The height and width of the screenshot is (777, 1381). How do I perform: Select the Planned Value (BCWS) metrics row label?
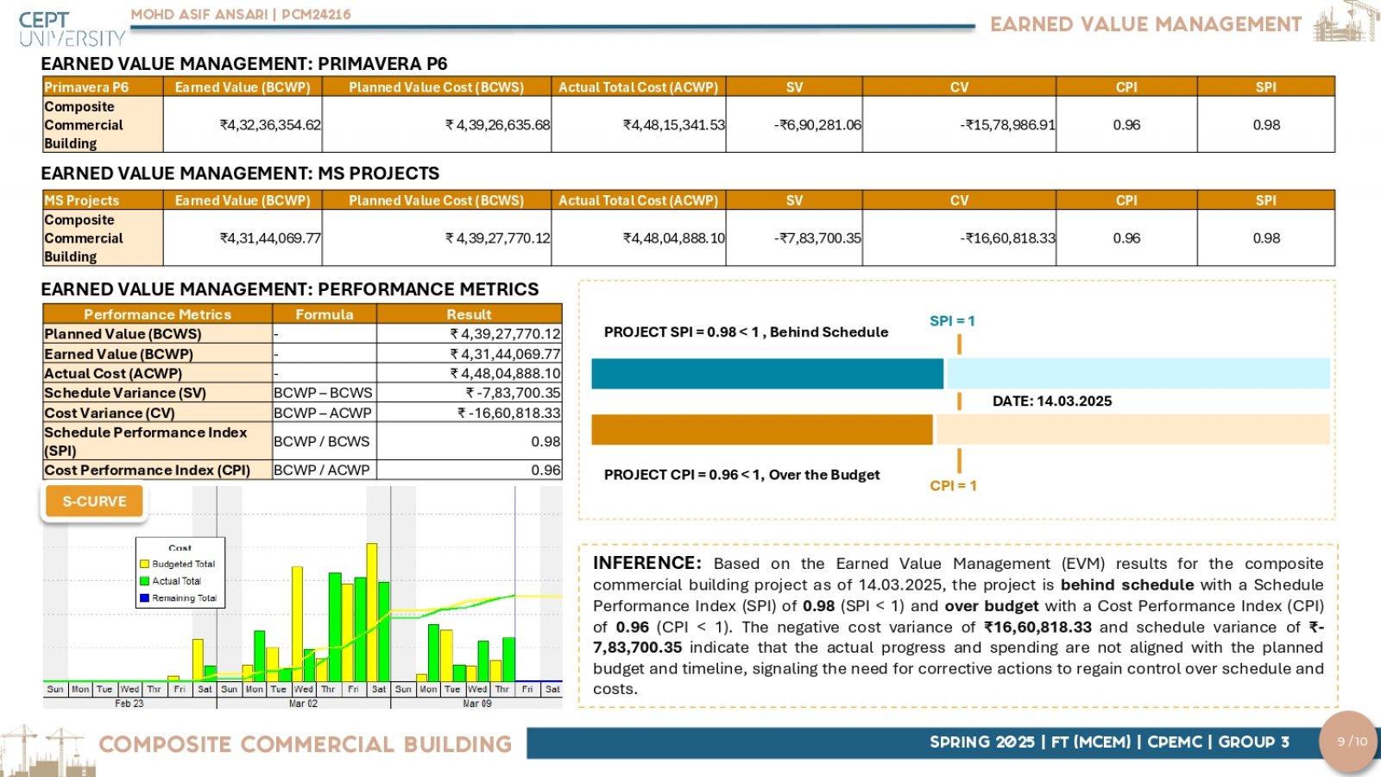point(158,334)
